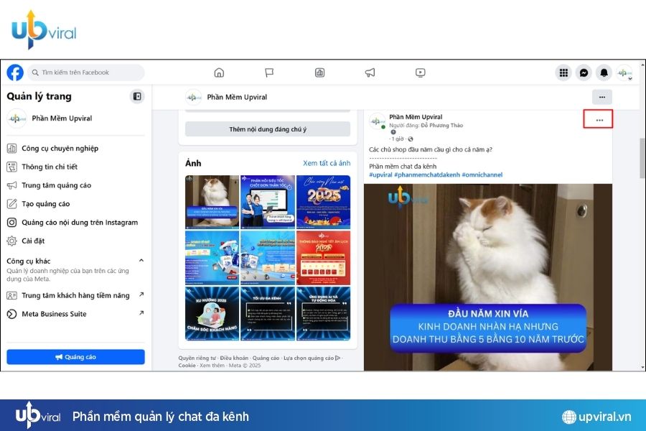Viewport: 646px width, 431px height.
Task: Open the Phản hồi siêu tốc photo thumbnail
Action: coord(268,202)
